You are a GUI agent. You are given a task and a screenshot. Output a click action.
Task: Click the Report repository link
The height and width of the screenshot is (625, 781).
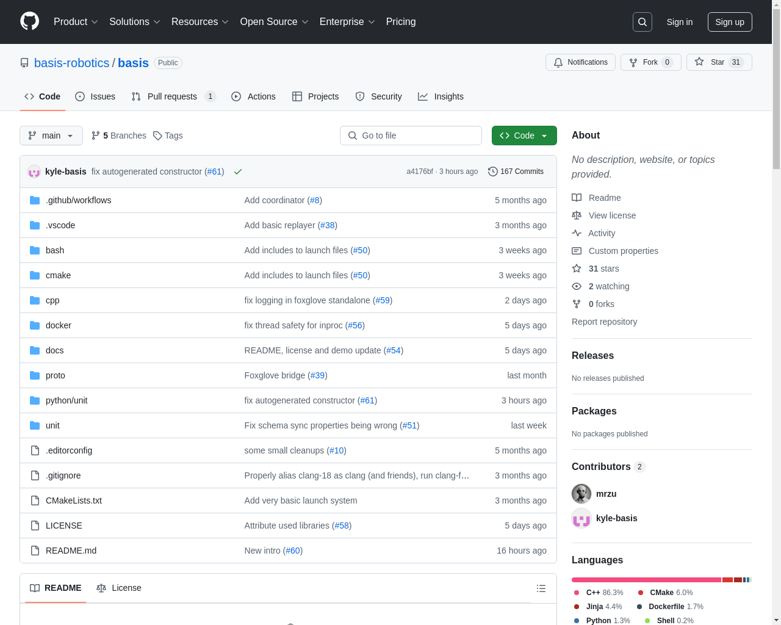[x=604, y=322]
